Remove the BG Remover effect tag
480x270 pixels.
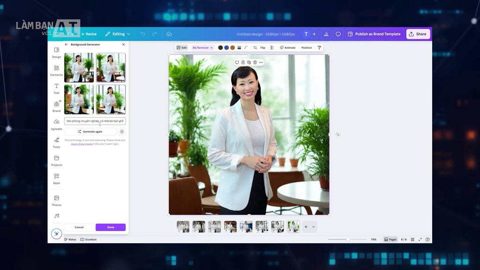[211, 48]
